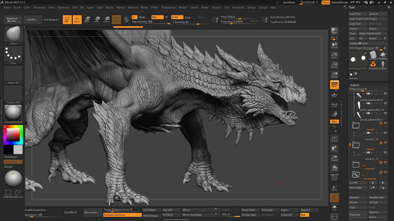
Task: Click the SelectRect icon
Action: pyautogui.click(x=8, y=194)
